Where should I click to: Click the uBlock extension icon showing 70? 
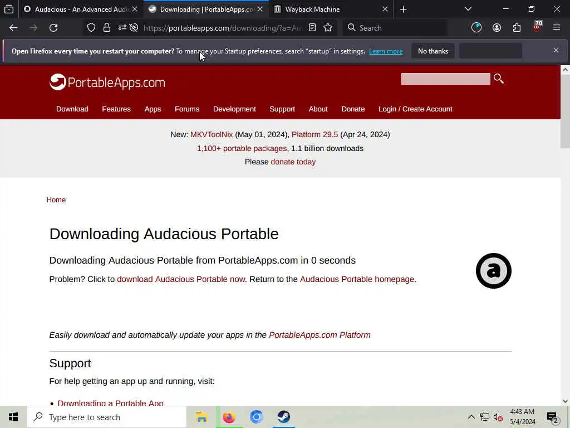click(537, 27)
